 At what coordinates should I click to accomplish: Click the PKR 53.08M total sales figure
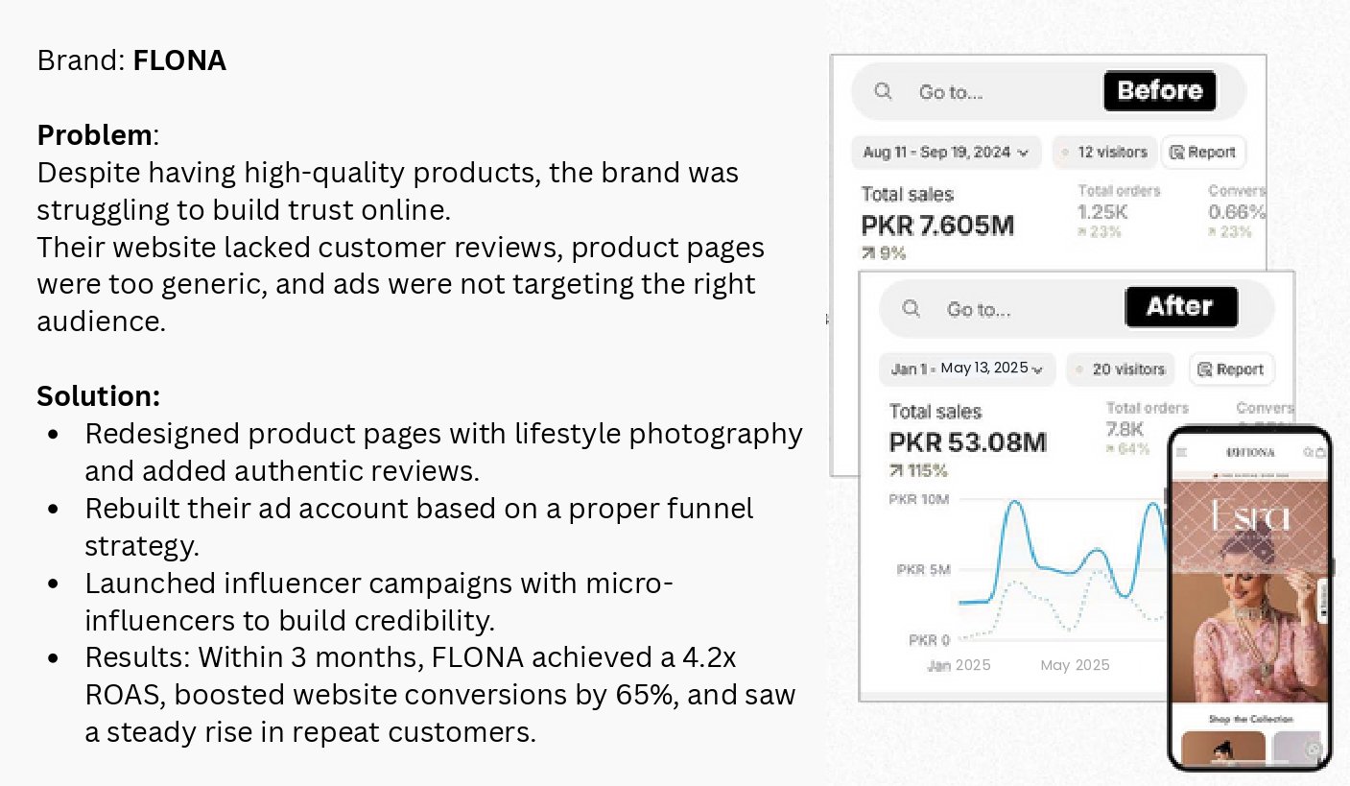point(967,442)
